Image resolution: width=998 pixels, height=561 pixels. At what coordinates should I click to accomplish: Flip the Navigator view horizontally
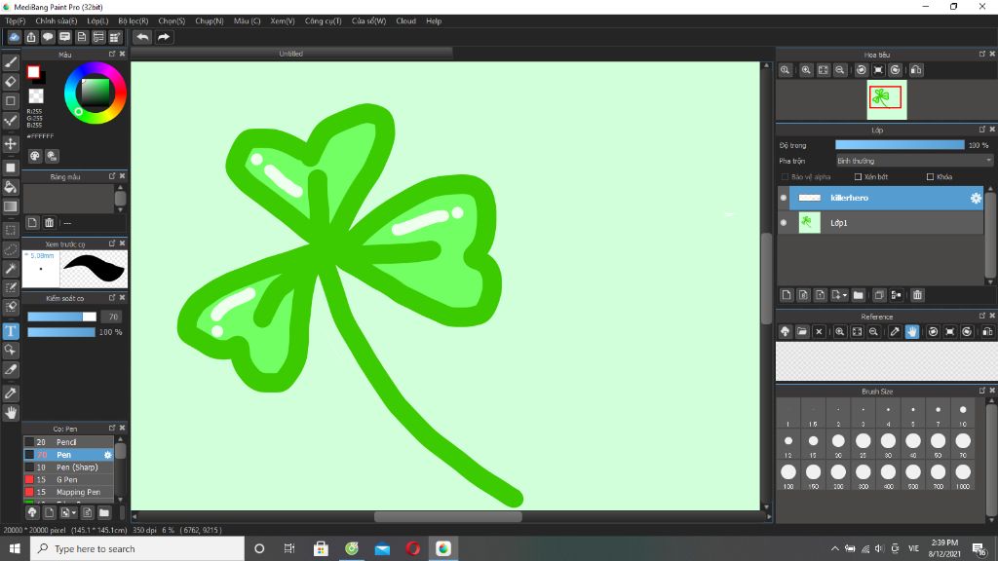[916, 70]
